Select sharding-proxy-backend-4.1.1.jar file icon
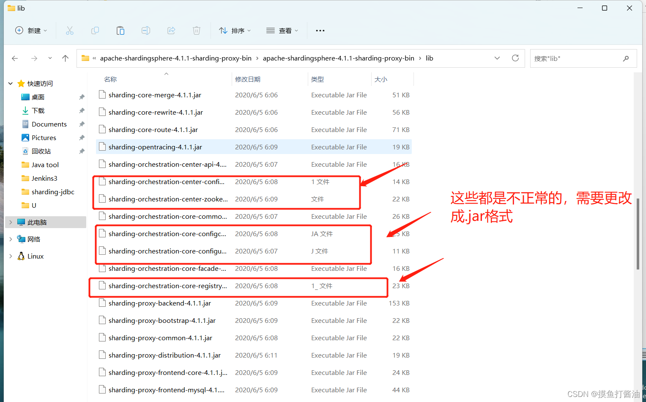The width and height of the screenshot is (646, 402). click(x=102, y=303)
